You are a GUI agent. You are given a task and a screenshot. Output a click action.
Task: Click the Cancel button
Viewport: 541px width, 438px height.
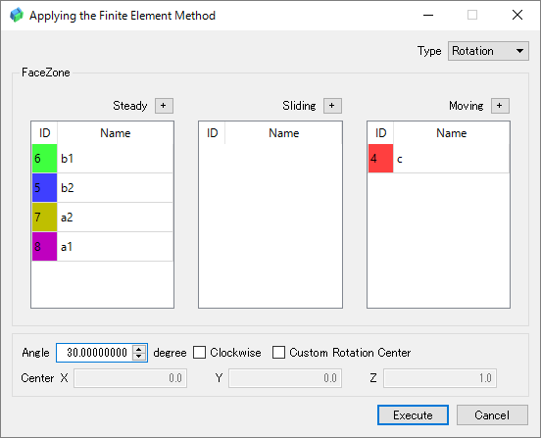pyautogui.click(x=492, y=414)
